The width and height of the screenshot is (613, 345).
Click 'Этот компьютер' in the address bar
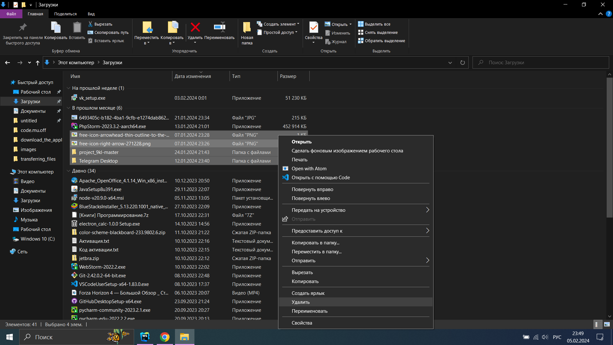[76, 63]
